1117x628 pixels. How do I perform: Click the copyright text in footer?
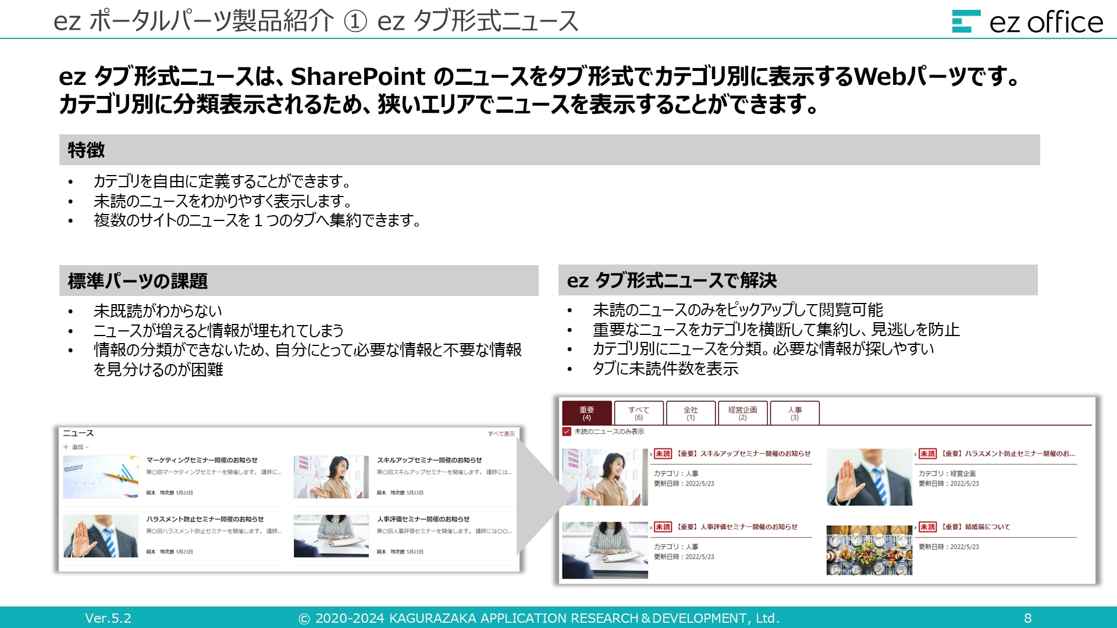click(539, 618)
